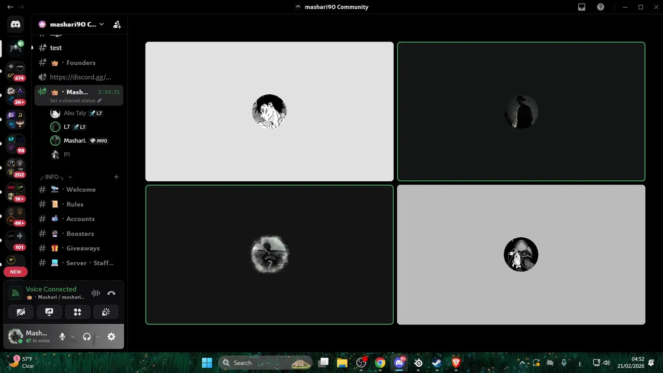
Task: Open Windows Start menu
Action: coord(207,363)
